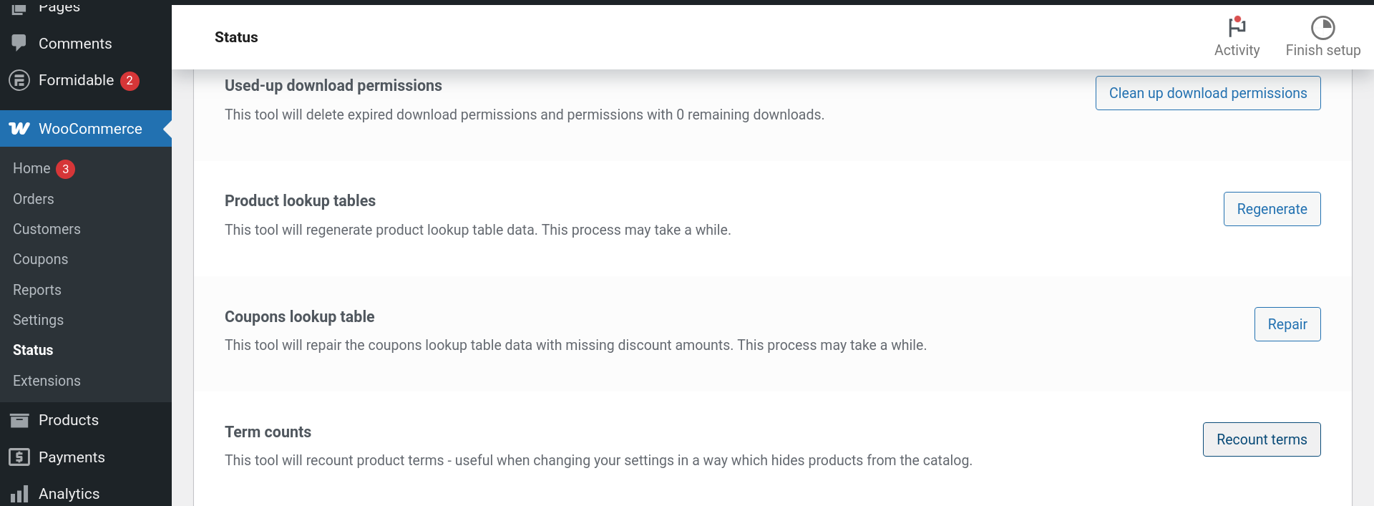The width and height of the screenshot is (1374, 506).
Task: Navigate to WooCommerce Reports
Action: 37,290
